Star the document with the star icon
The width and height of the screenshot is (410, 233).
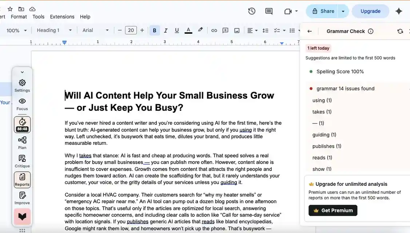click(x=10, y=9)
